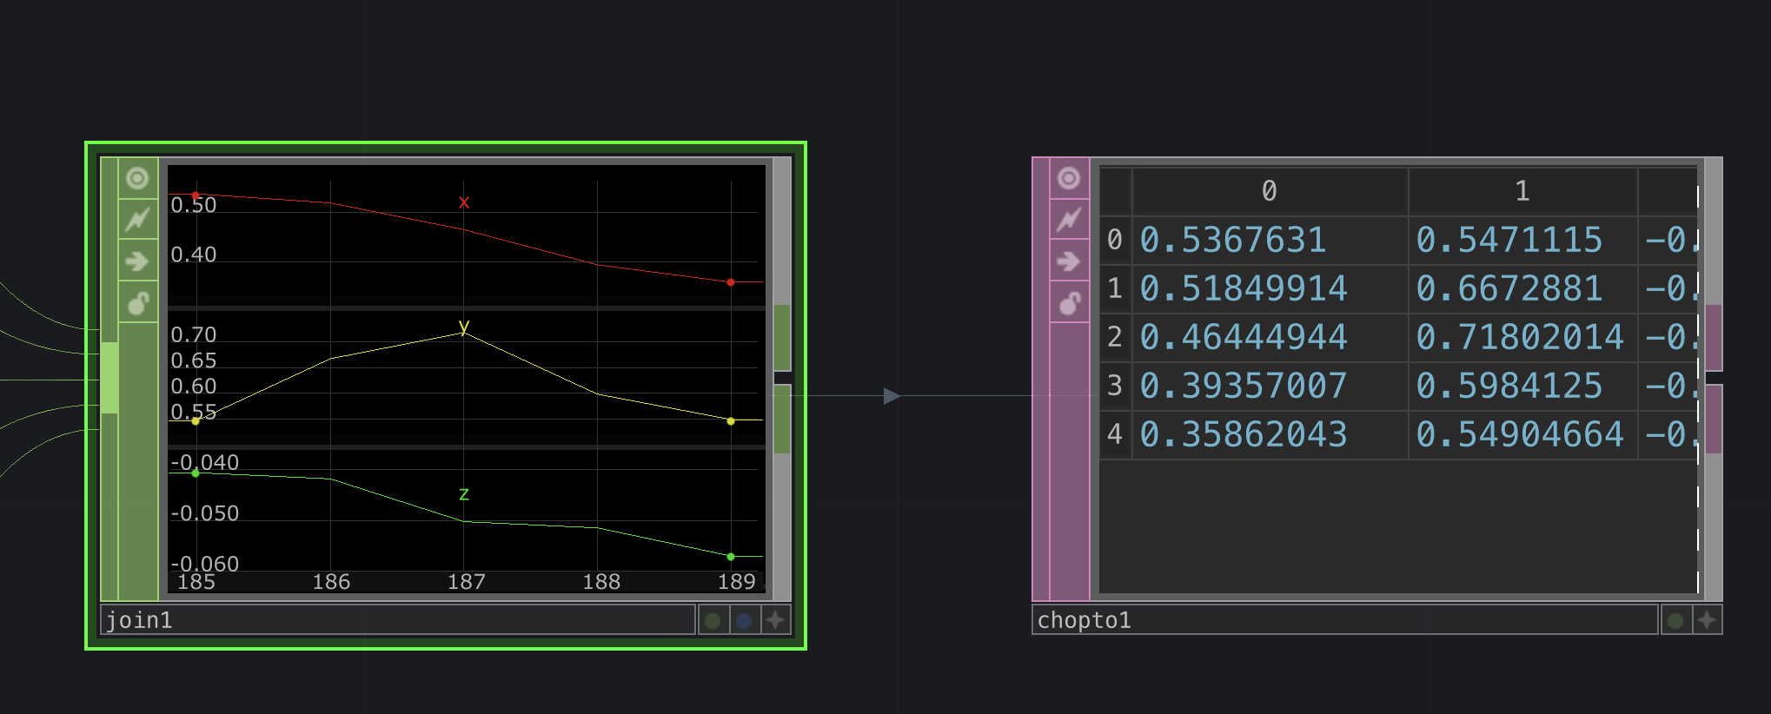This screenshot has height=714, width=1771.
Task: Click the plus/star icon on chopto1
Action: 1708,620
